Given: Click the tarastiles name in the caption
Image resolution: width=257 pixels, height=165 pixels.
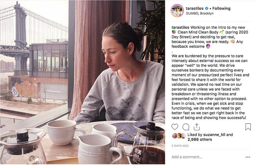Looking at the screenshot, I should 180,27.
